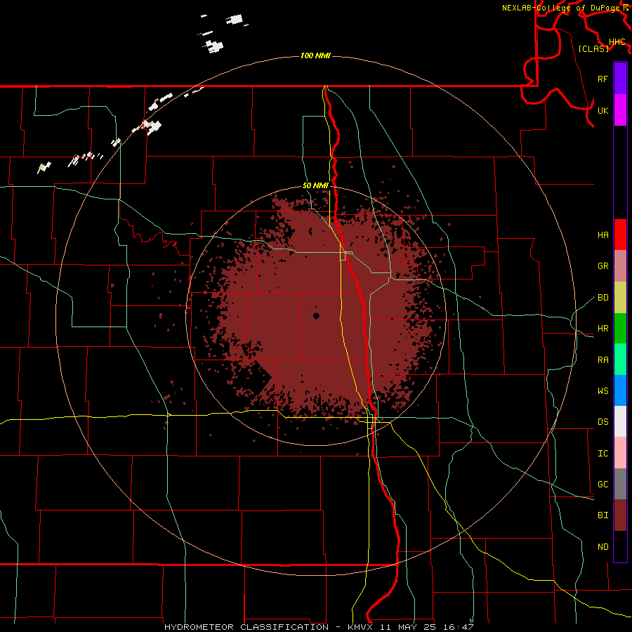Click the white DS legend color swatch
This screenshot has height=632, width=632.
click(x=620, y=421)
